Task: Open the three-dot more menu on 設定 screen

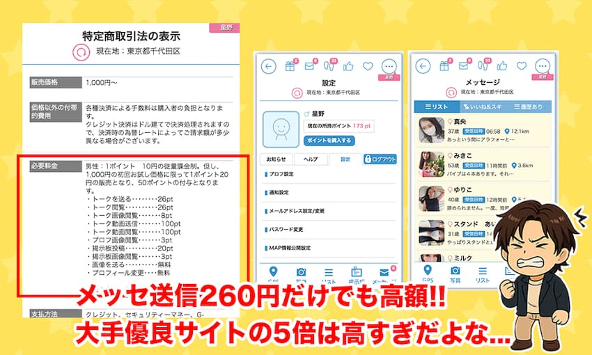Action: [389, 66]
